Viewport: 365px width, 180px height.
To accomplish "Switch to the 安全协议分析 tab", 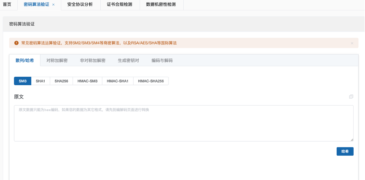I will 80,5.
